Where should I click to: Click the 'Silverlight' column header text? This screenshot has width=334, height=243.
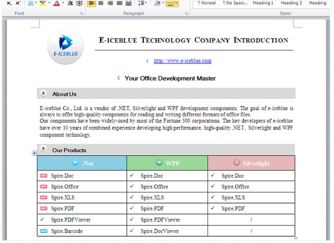[256, 163]
